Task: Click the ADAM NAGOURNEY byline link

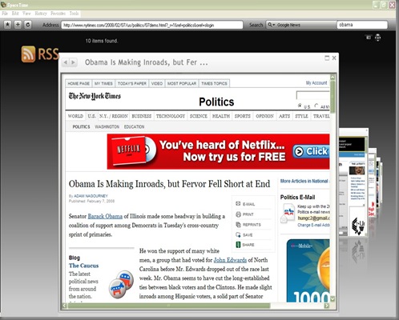Action: click(91, 196)
